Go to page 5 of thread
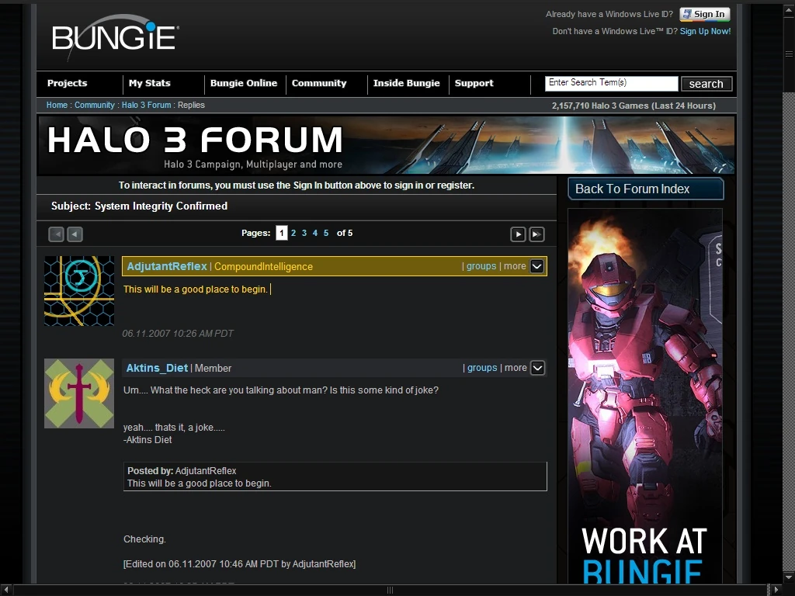This screenshot has height=596, width=795. [326, 233]
